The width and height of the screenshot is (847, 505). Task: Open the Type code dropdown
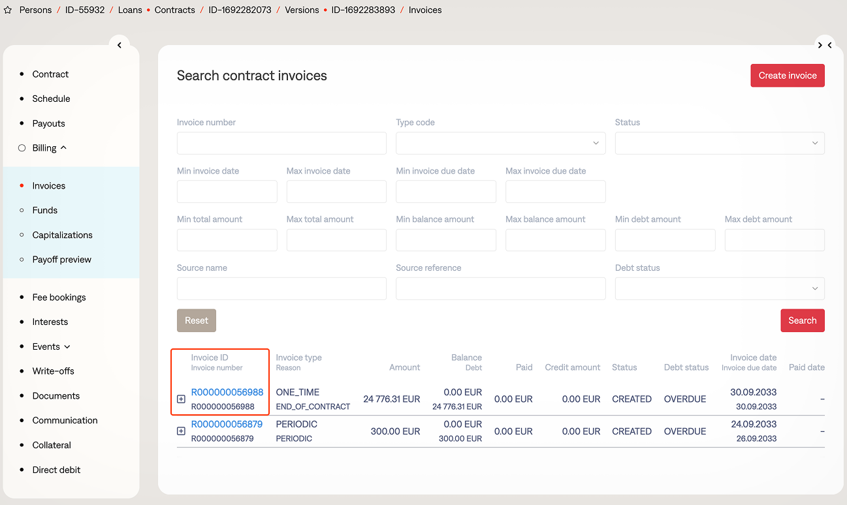500,143
